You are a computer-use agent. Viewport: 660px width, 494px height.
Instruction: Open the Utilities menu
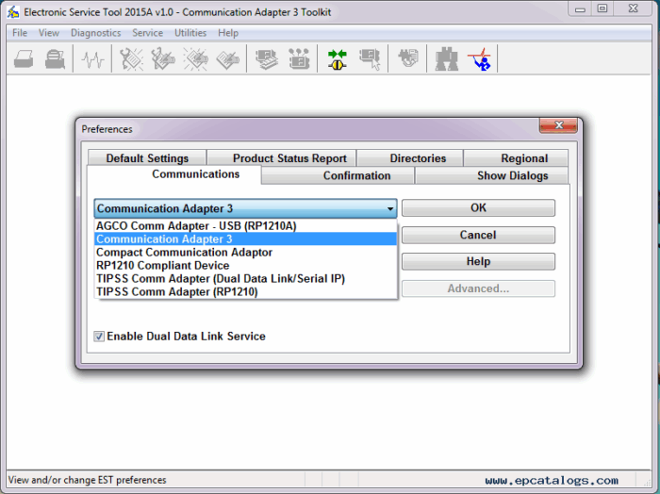(190, 33)
